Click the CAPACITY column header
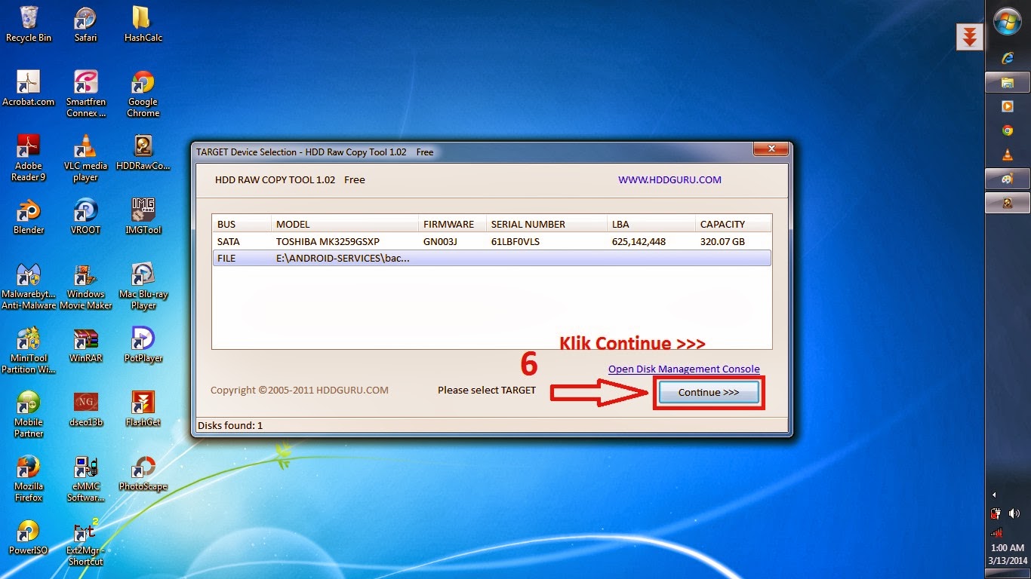Viewport: 1031px width, 579px height. click(x=733, y=224)
